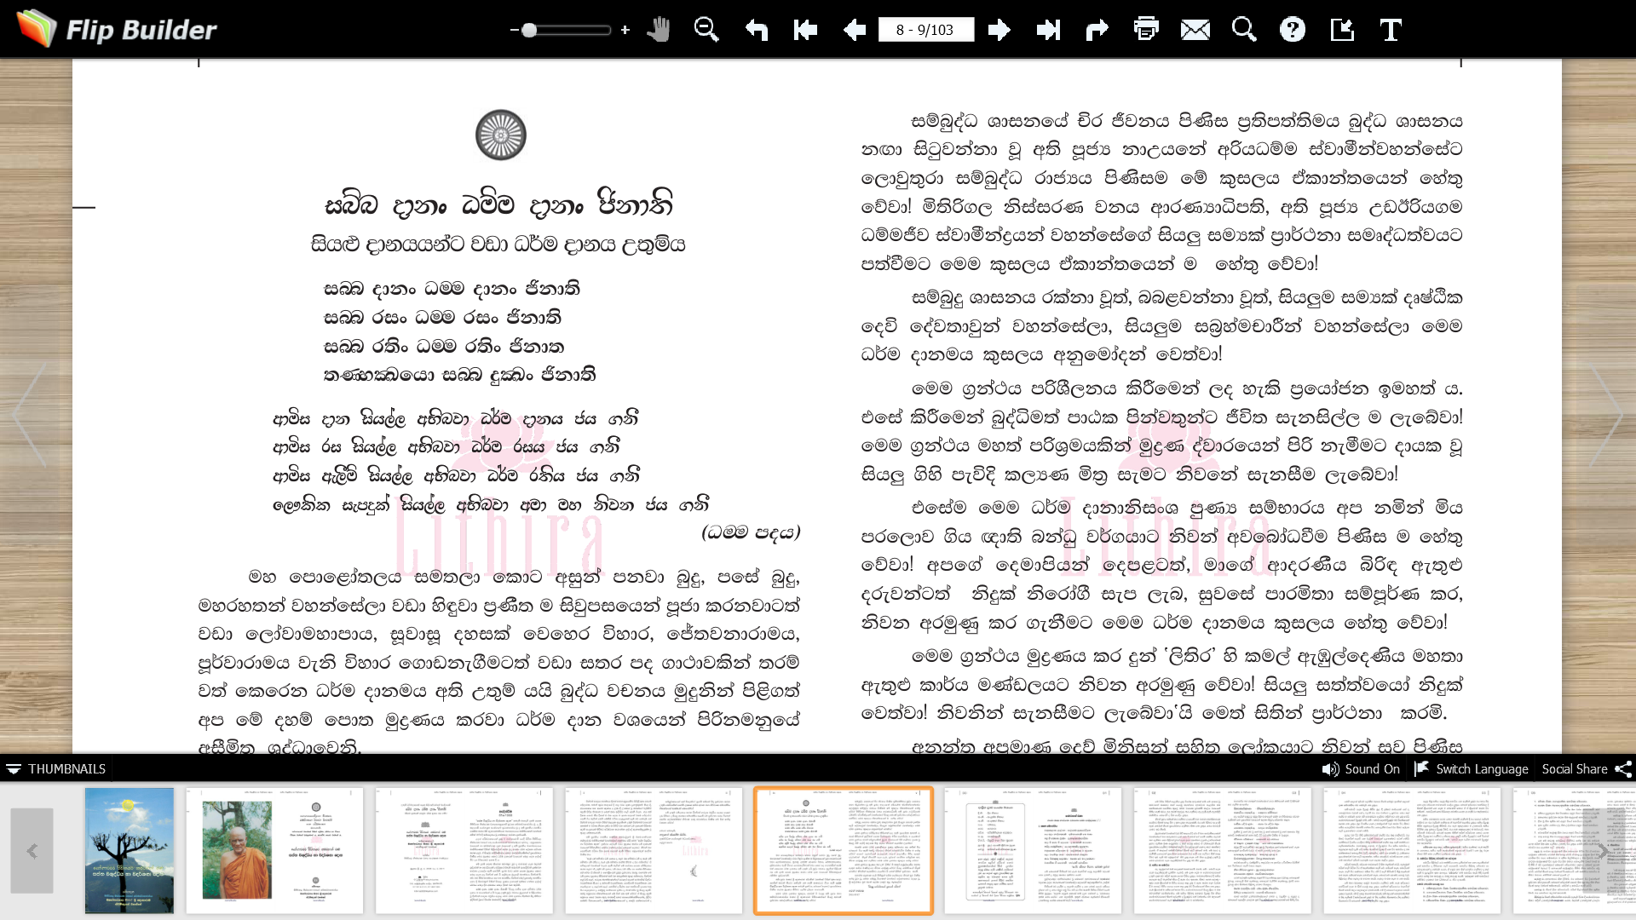Flip to previous page using left edge arrow
Viewport: 1636px width, 920px height.
click(x=31, y=415)
